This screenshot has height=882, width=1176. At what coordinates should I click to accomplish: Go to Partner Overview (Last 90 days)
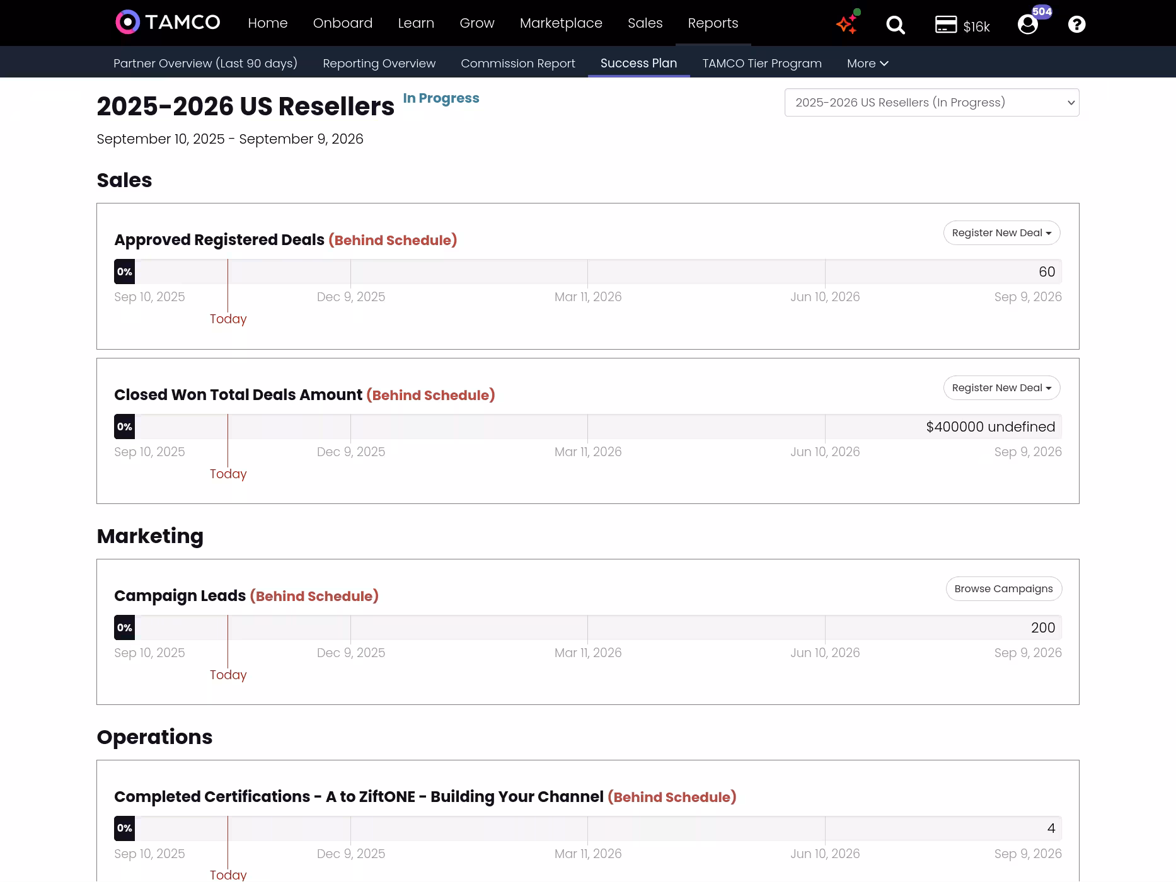pyautogui.click(x=205, y=64)
